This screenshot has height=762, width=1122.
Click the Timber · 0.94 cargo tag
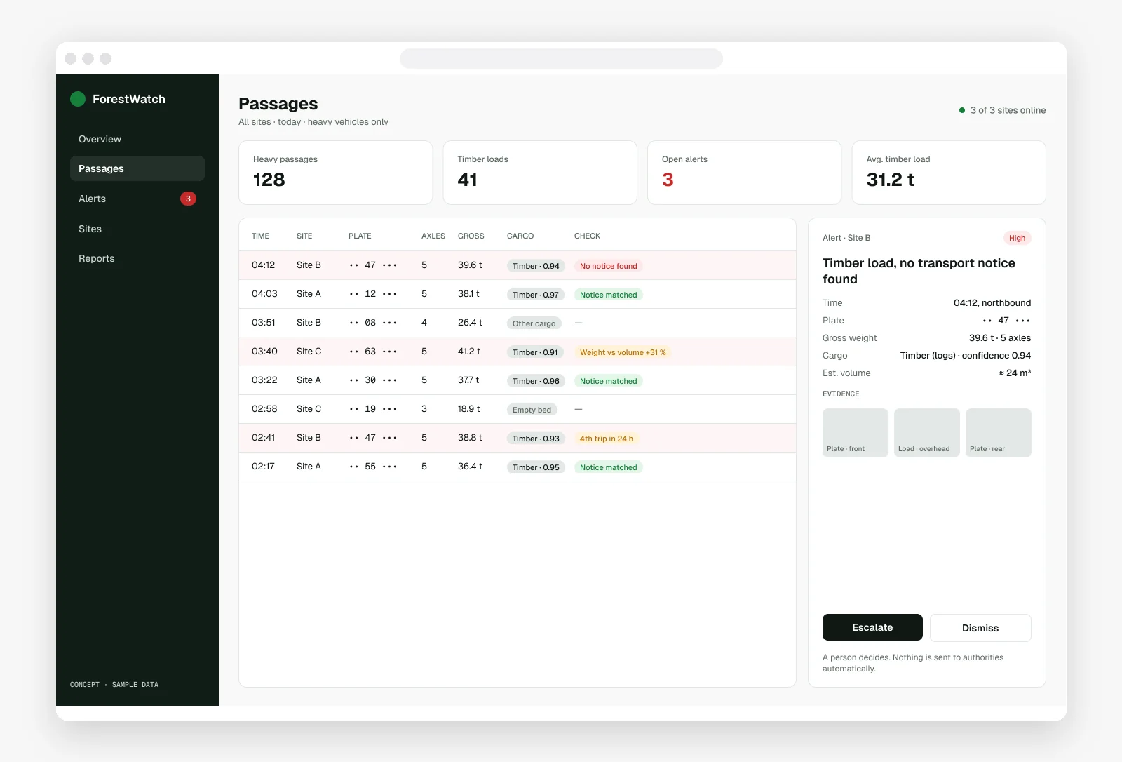pos(536,266)
